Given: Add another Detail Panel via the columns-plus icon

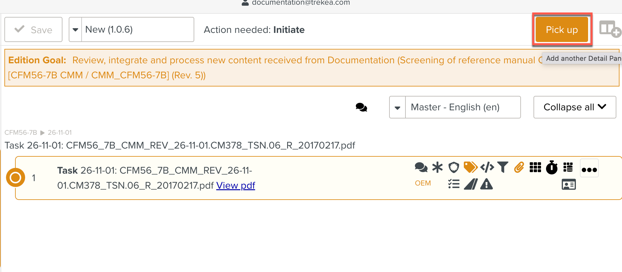Looking at the screenshot, I should (x=609, y=29).
